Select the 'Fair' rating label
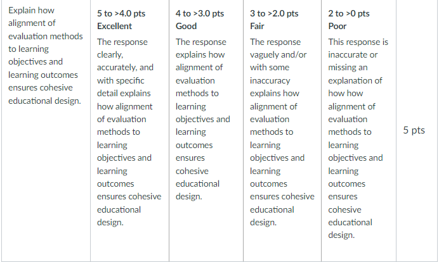The height and width of the screenshot is (262, 439). tap(257, 26)
